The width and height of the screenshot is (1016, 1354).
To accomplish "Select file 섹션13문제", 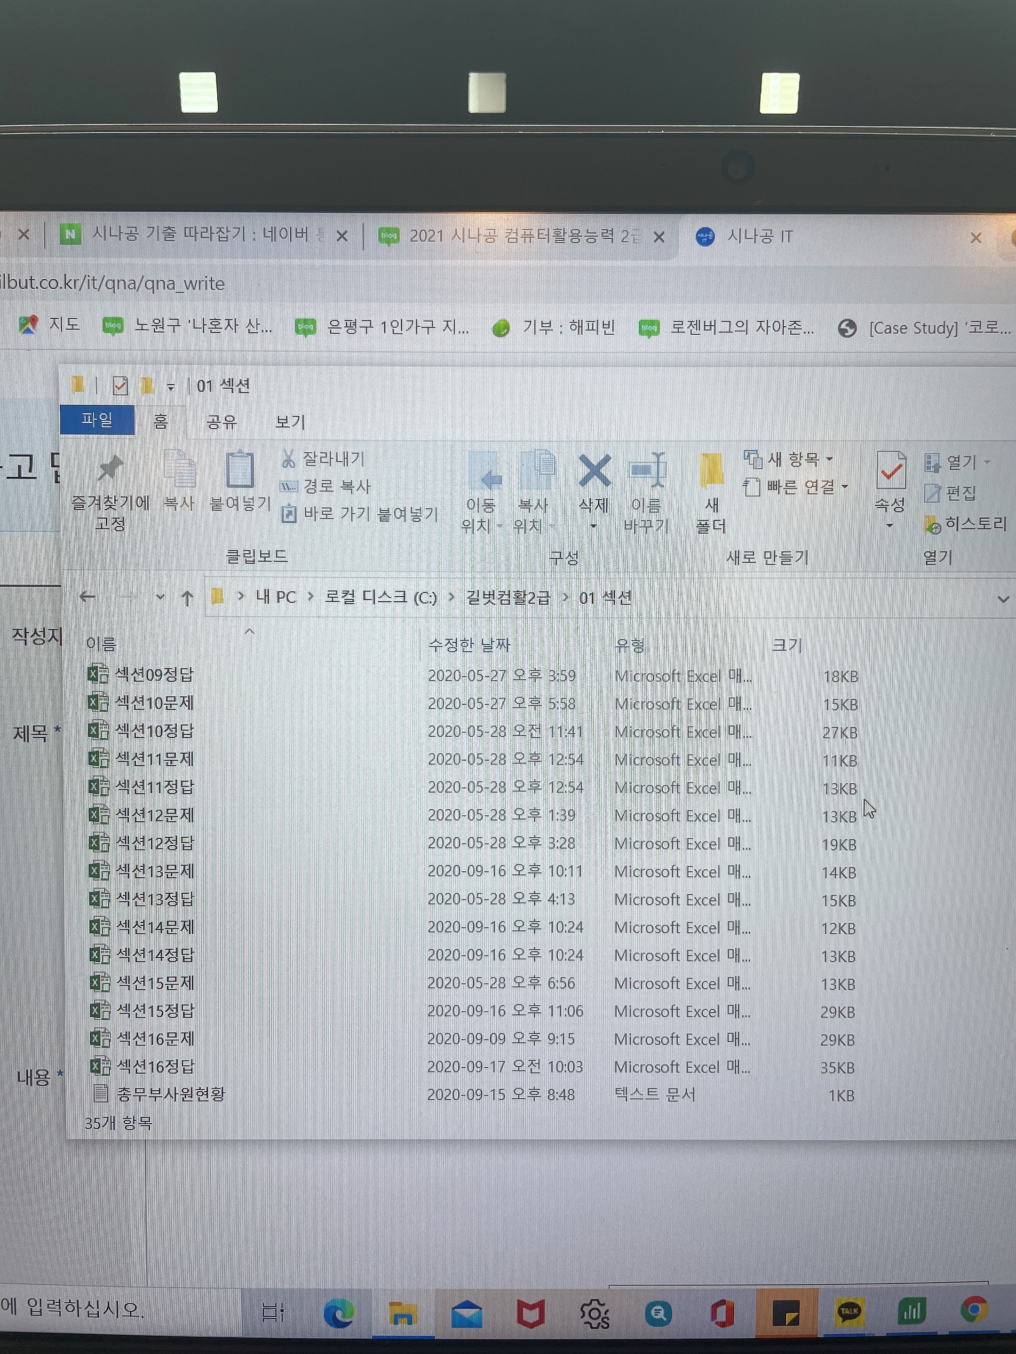I will pos(142,870).
